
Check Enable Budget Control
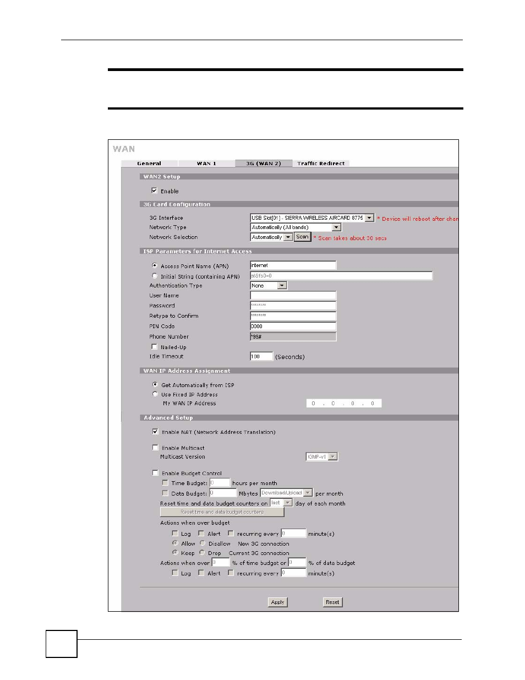[x=155, y=473]
